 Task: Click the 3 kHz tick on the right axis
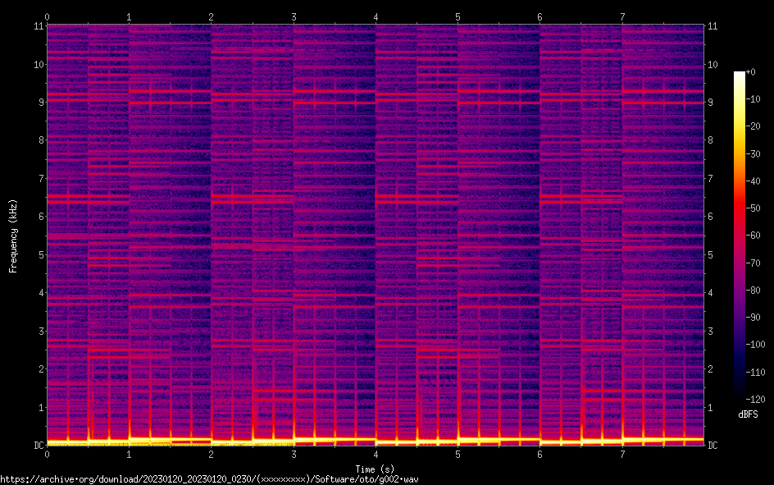(x=710, y=331)
